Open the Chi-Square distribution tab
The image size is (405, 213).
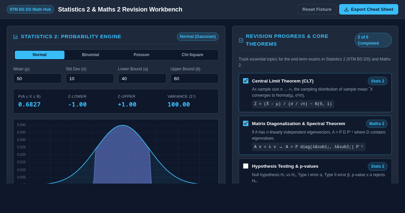(192, 55)
